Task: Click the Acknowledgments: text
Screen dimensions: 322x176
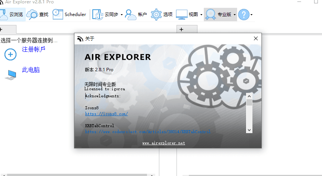Action: (x=103, y=96)
